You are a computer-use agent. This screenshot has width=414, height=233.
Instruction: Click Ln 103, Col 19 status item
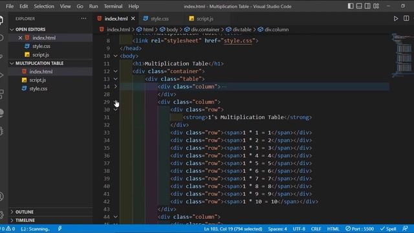tap(233, 228)
